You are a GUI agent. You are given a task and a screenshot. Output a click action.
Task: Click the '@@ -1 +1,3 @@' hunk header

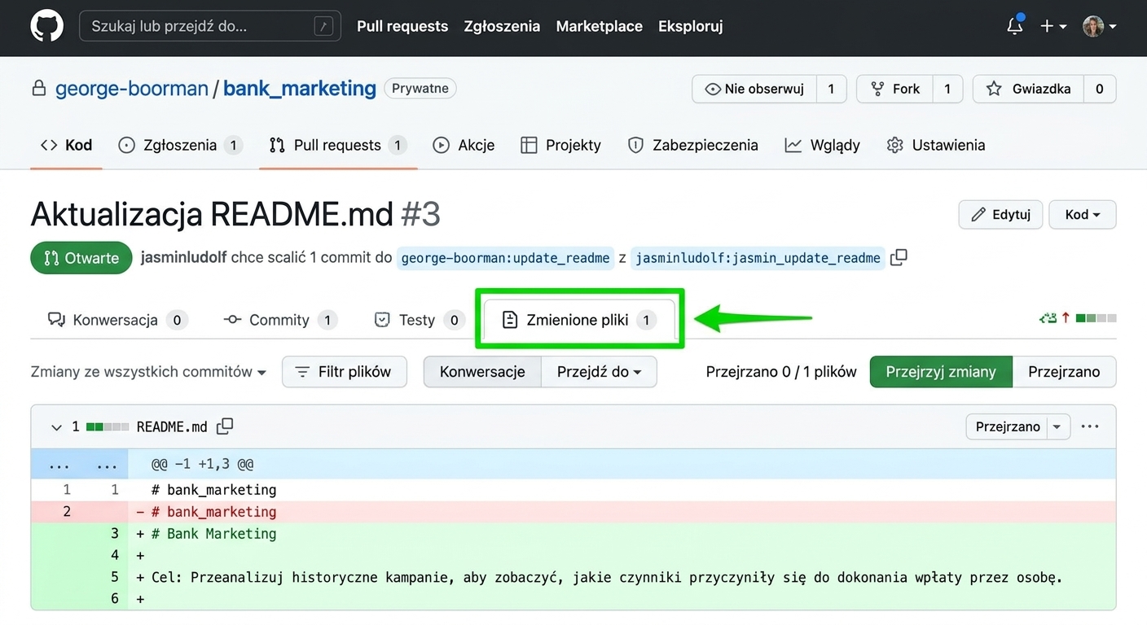(x=202, y=465)
